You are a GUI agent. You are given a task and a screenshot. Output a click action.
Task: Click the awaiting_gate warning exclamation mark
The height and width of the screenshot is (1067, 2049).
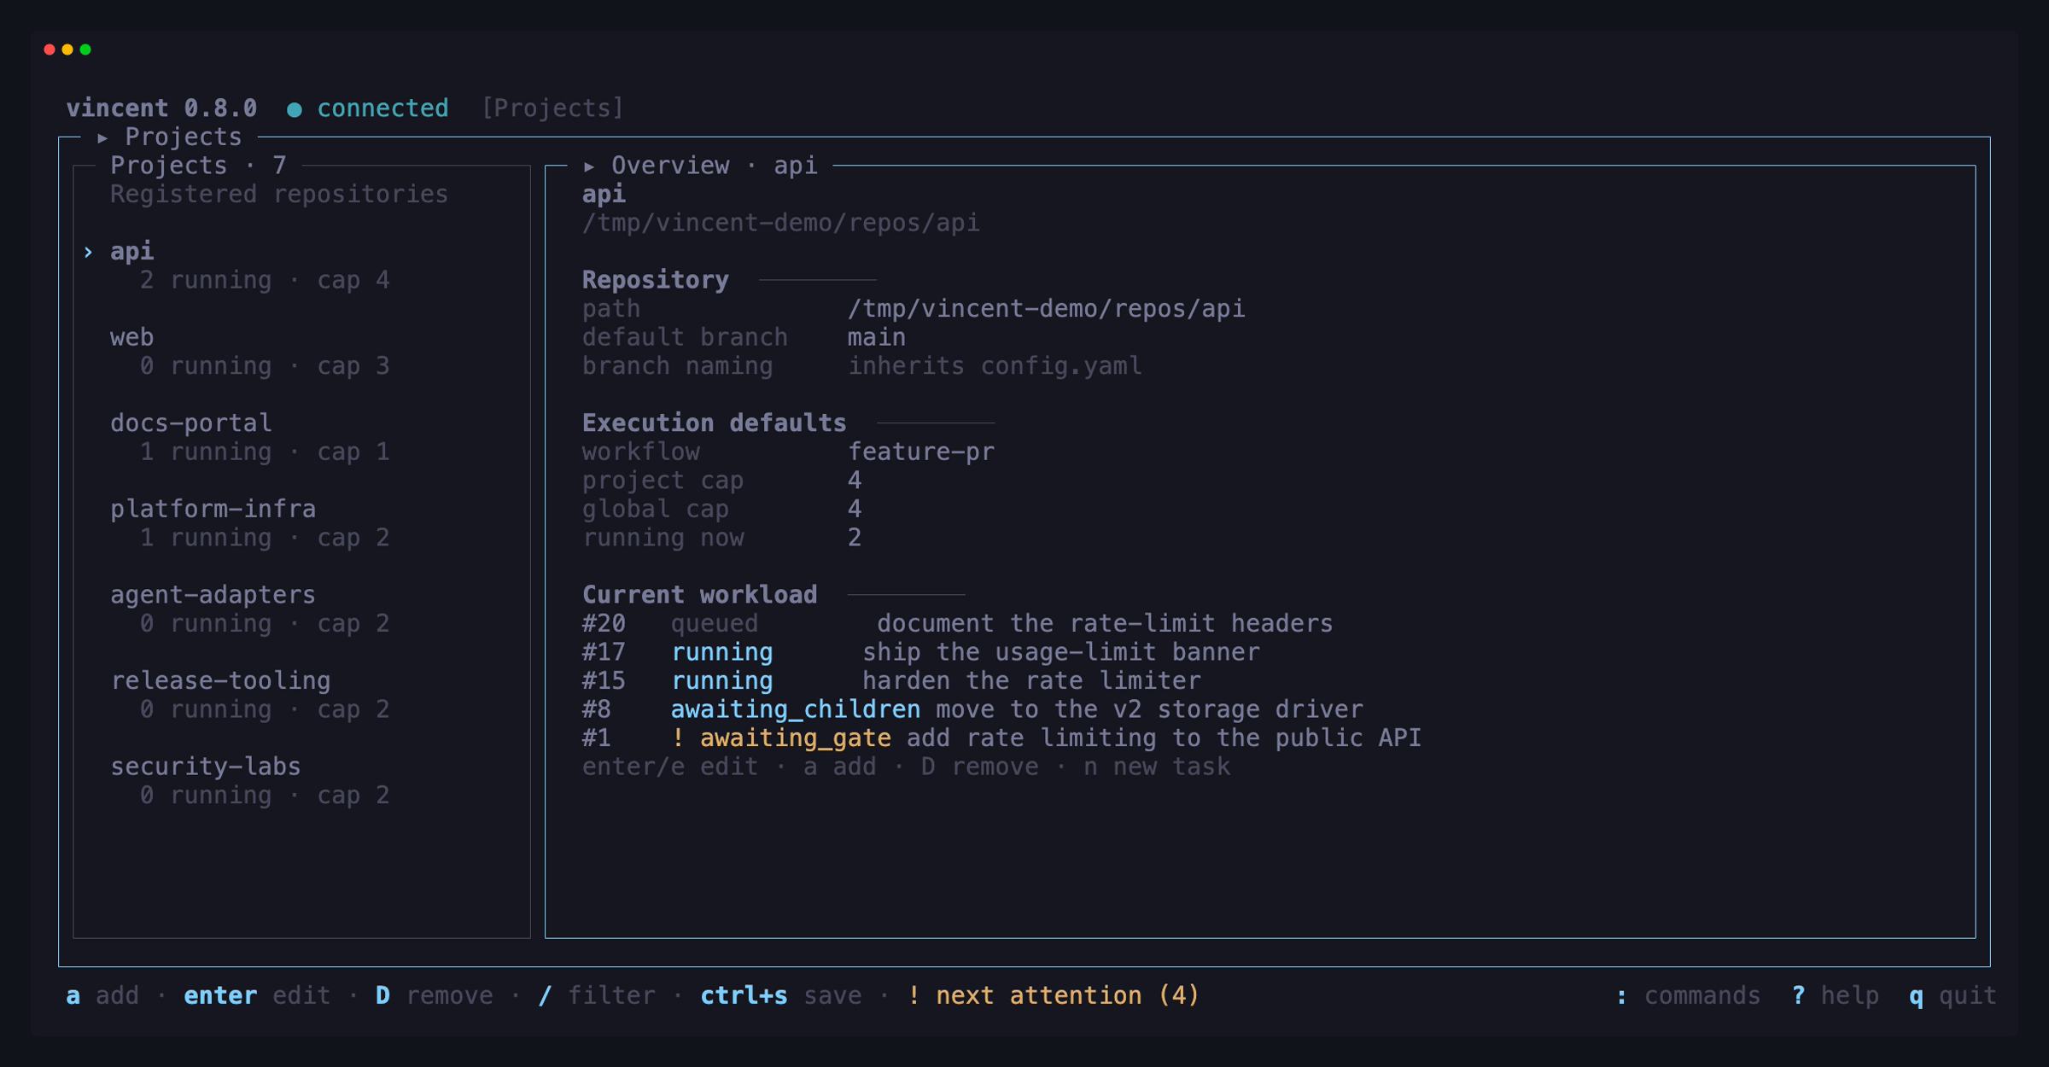[678, 738]
